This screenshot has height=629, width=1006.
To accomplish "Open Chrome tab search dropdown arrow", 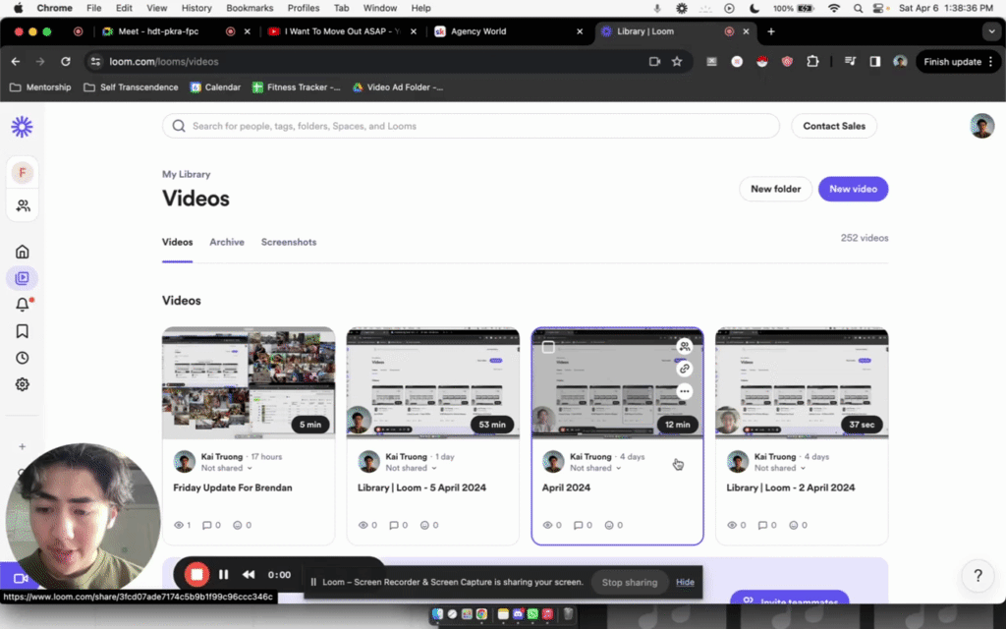I will pyautogui.click(x=991, y=30).
